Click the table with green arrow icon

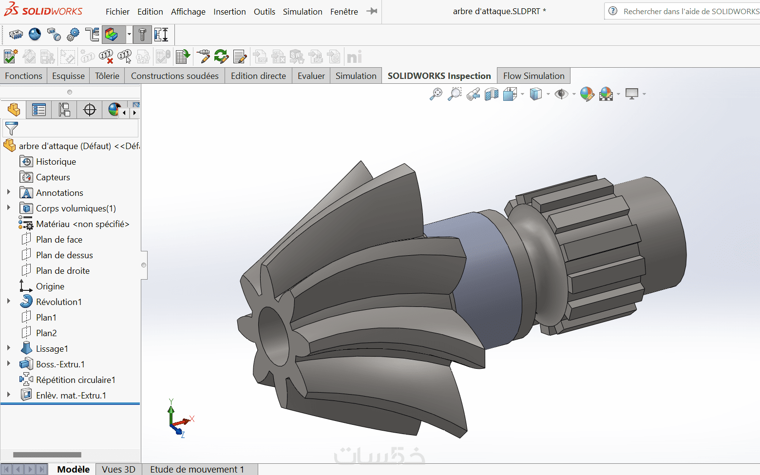point(183,57)
